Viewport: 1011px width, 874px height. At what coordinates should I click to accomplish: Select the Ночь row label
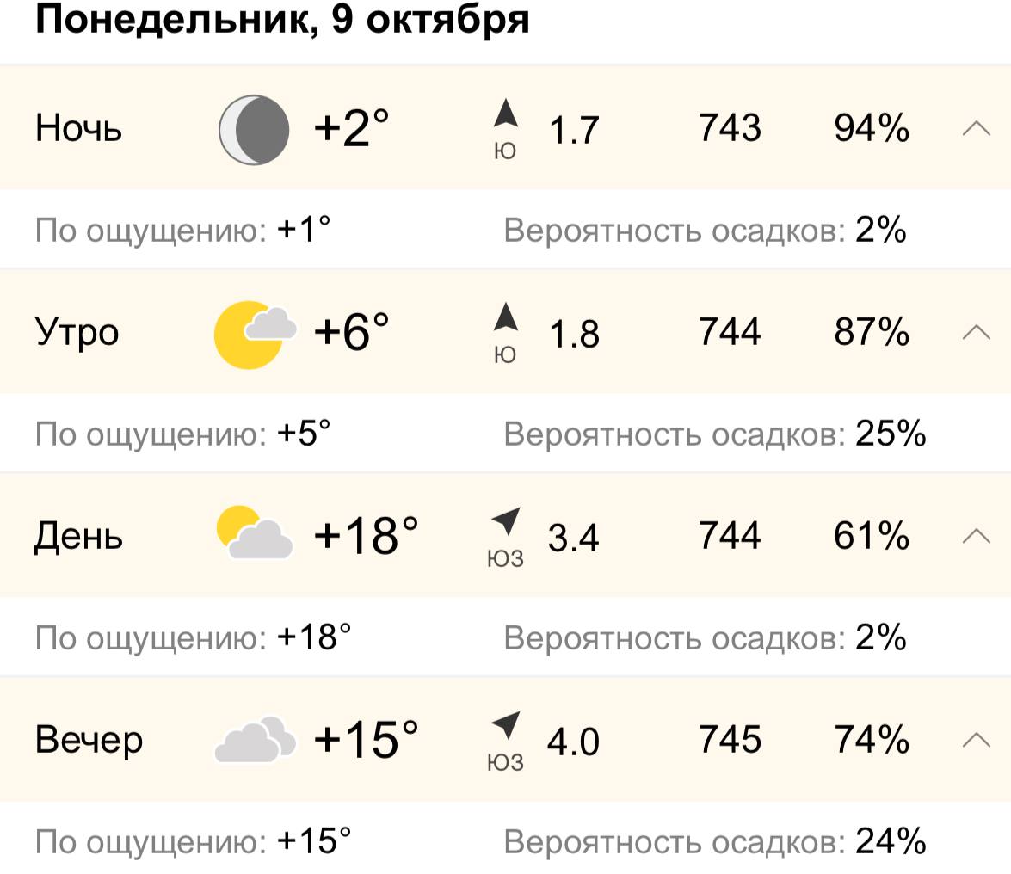[79, 129]
